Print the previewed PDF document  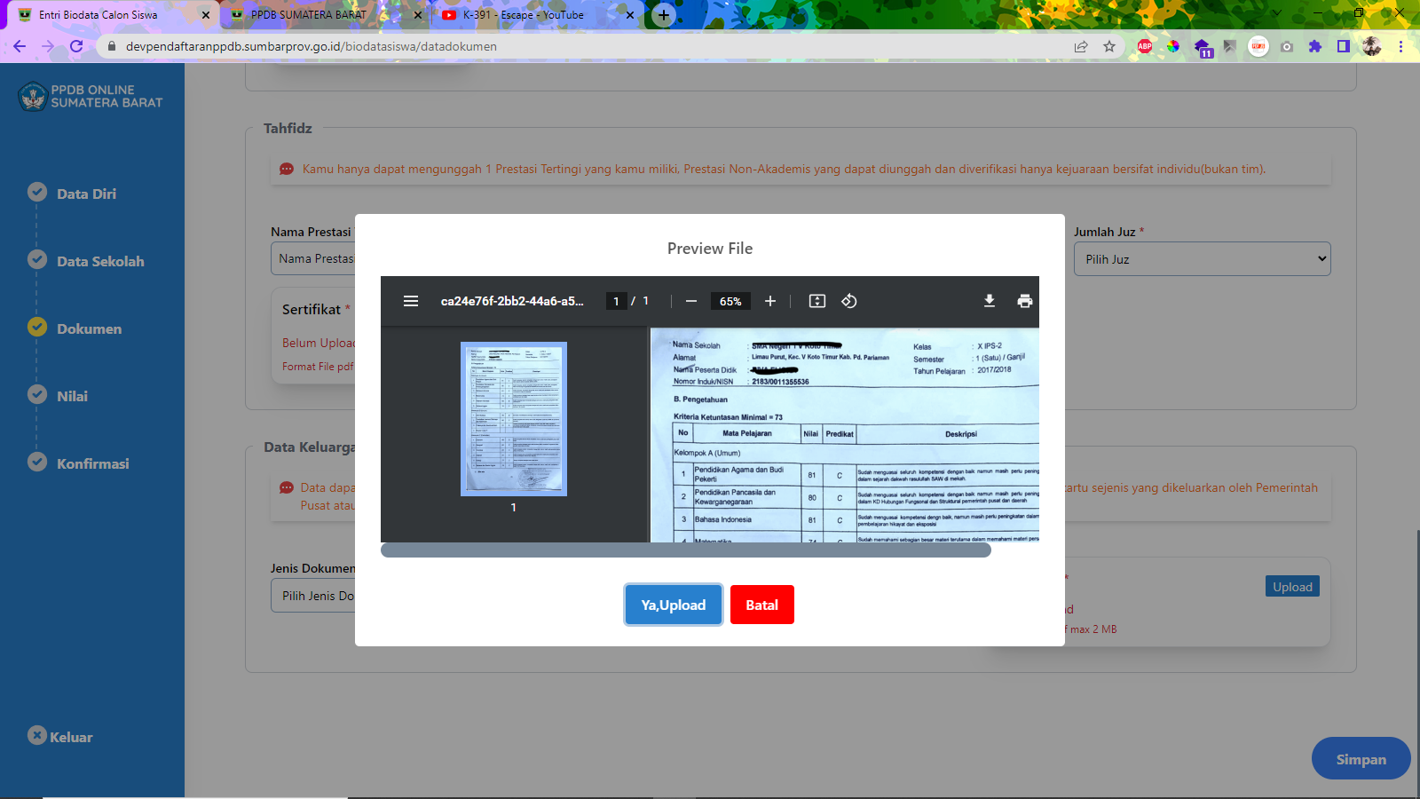[x=1025, y=301]
